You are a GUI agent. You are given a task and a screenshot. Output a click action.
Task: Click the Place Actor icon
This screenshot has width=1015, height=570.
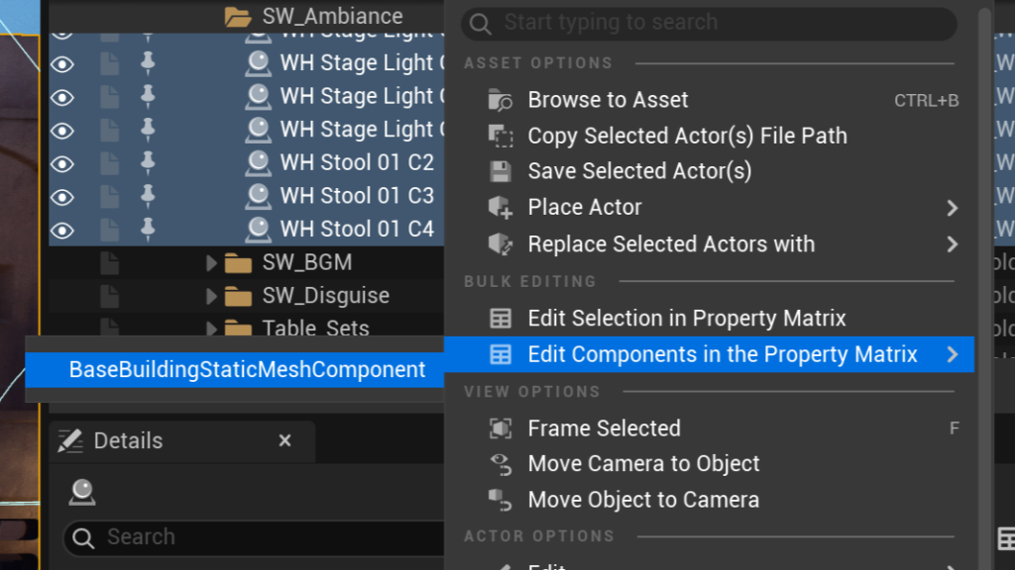[x=502, y=208]
